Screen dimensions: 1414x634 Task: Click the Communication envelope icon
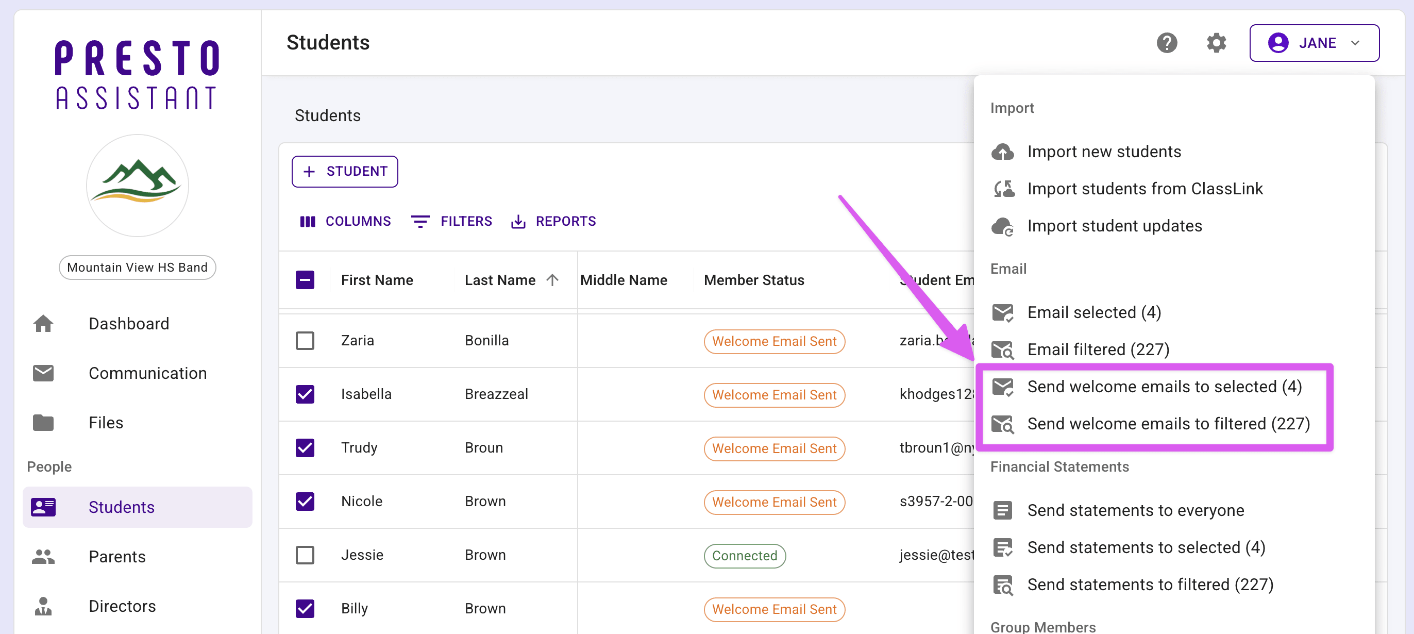[x=43, y=373]
